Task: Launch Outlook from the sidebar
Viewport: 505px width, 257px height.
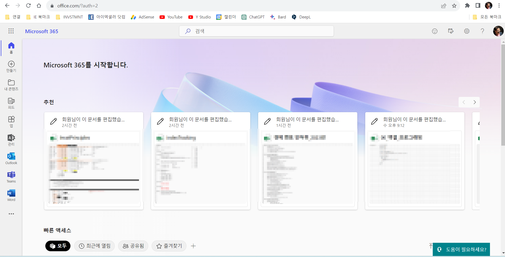Action: click(11, 159)
